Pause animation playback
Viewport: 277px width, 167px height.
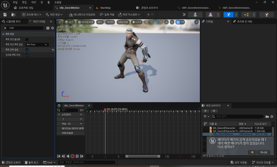click(77, 156)
